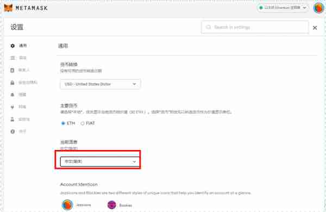326x212 pixels.
Task: Open the Ethereum network selector dropdown
Action: [x=283, y=8]
